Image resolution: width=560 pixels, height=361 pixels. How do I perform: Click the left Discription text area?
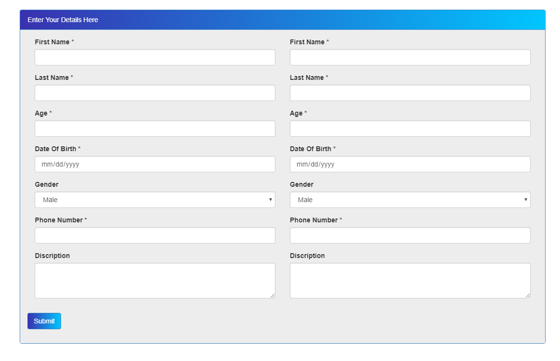click(154, 279)
